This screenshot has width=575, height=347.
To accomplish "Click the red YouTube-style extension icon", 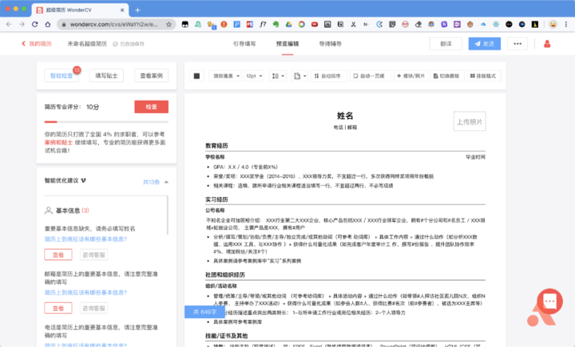I will pos(315,24).
